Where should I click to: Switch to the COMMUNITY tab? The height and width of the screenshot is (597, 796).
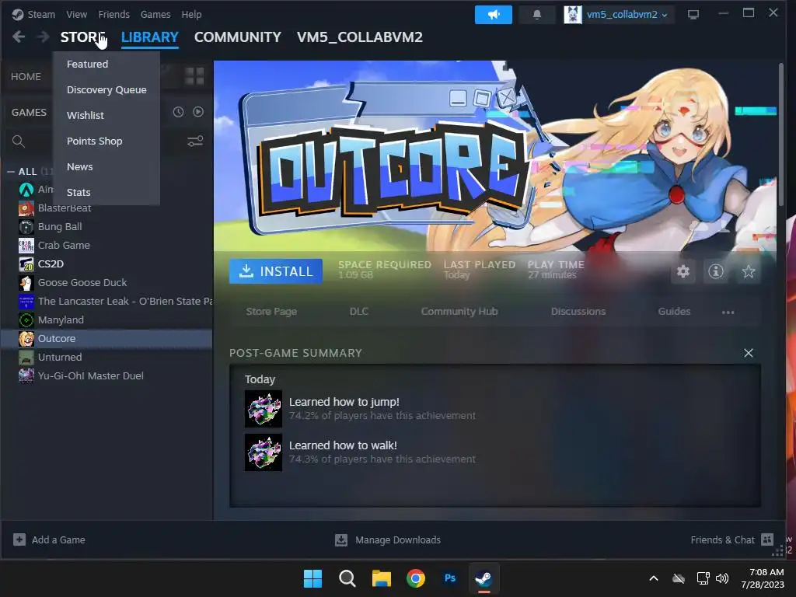(x=238, y=37)
